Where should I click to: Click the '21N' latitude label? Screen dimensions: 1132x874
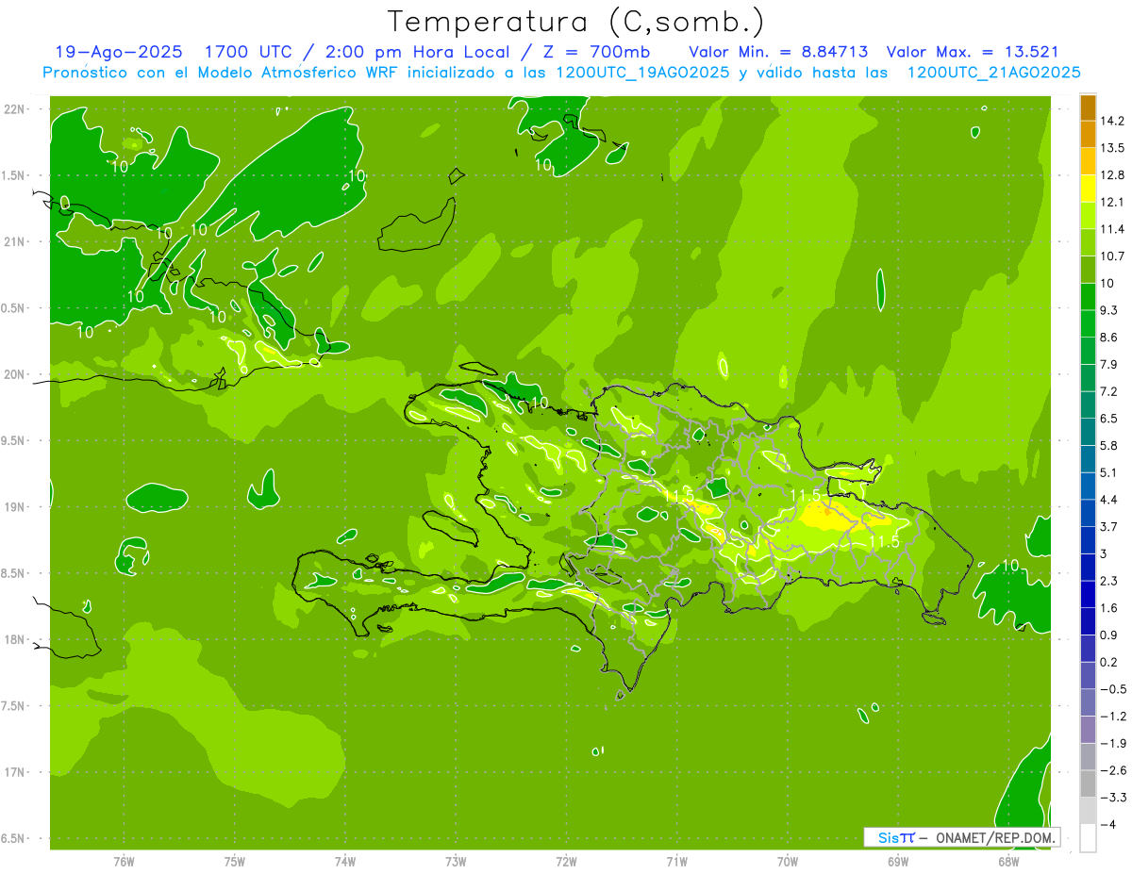click(16, 241)
